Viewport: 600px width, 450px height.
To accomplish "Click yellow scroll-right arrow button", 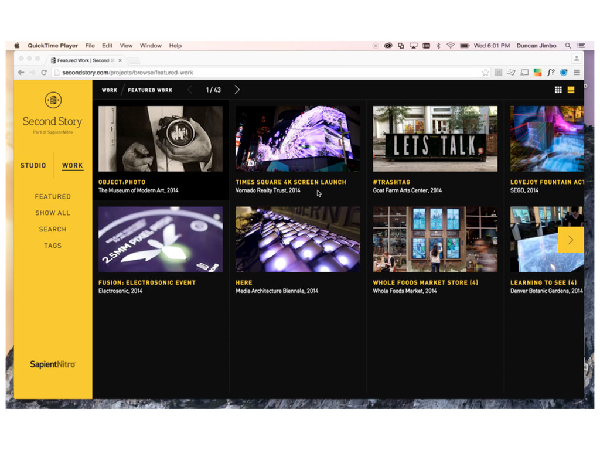I will (571, 240).
